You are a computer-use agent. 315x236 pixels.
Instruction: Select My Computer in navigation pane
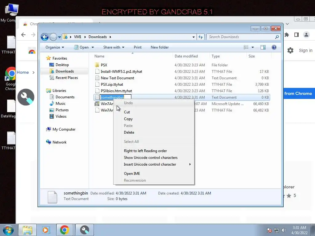(x=64, y=129)
